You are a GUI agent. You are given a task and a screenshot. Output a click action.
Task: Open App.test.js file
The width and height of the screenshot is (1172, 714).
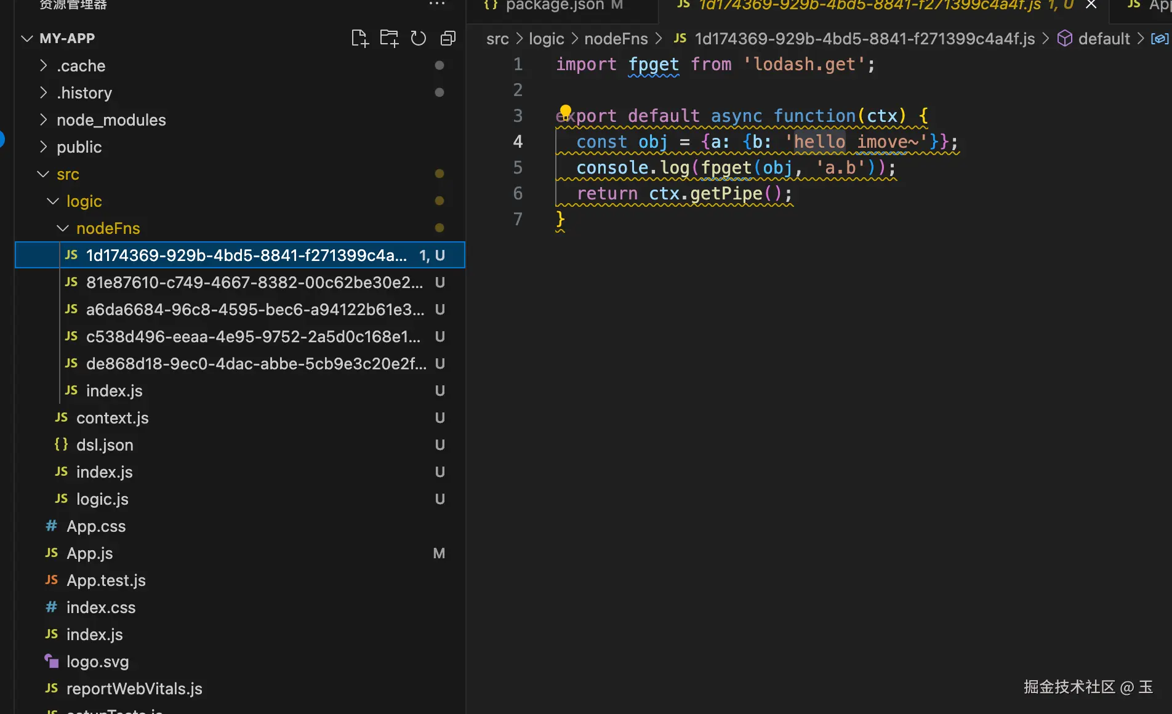(240, 580)
